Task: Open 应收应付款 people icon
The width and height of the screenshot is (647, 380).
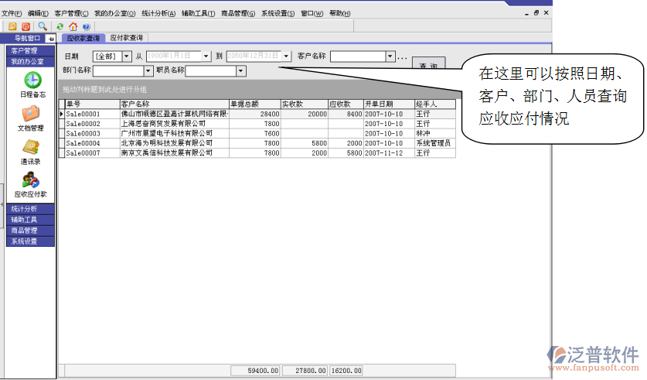Action: point(31,180)
